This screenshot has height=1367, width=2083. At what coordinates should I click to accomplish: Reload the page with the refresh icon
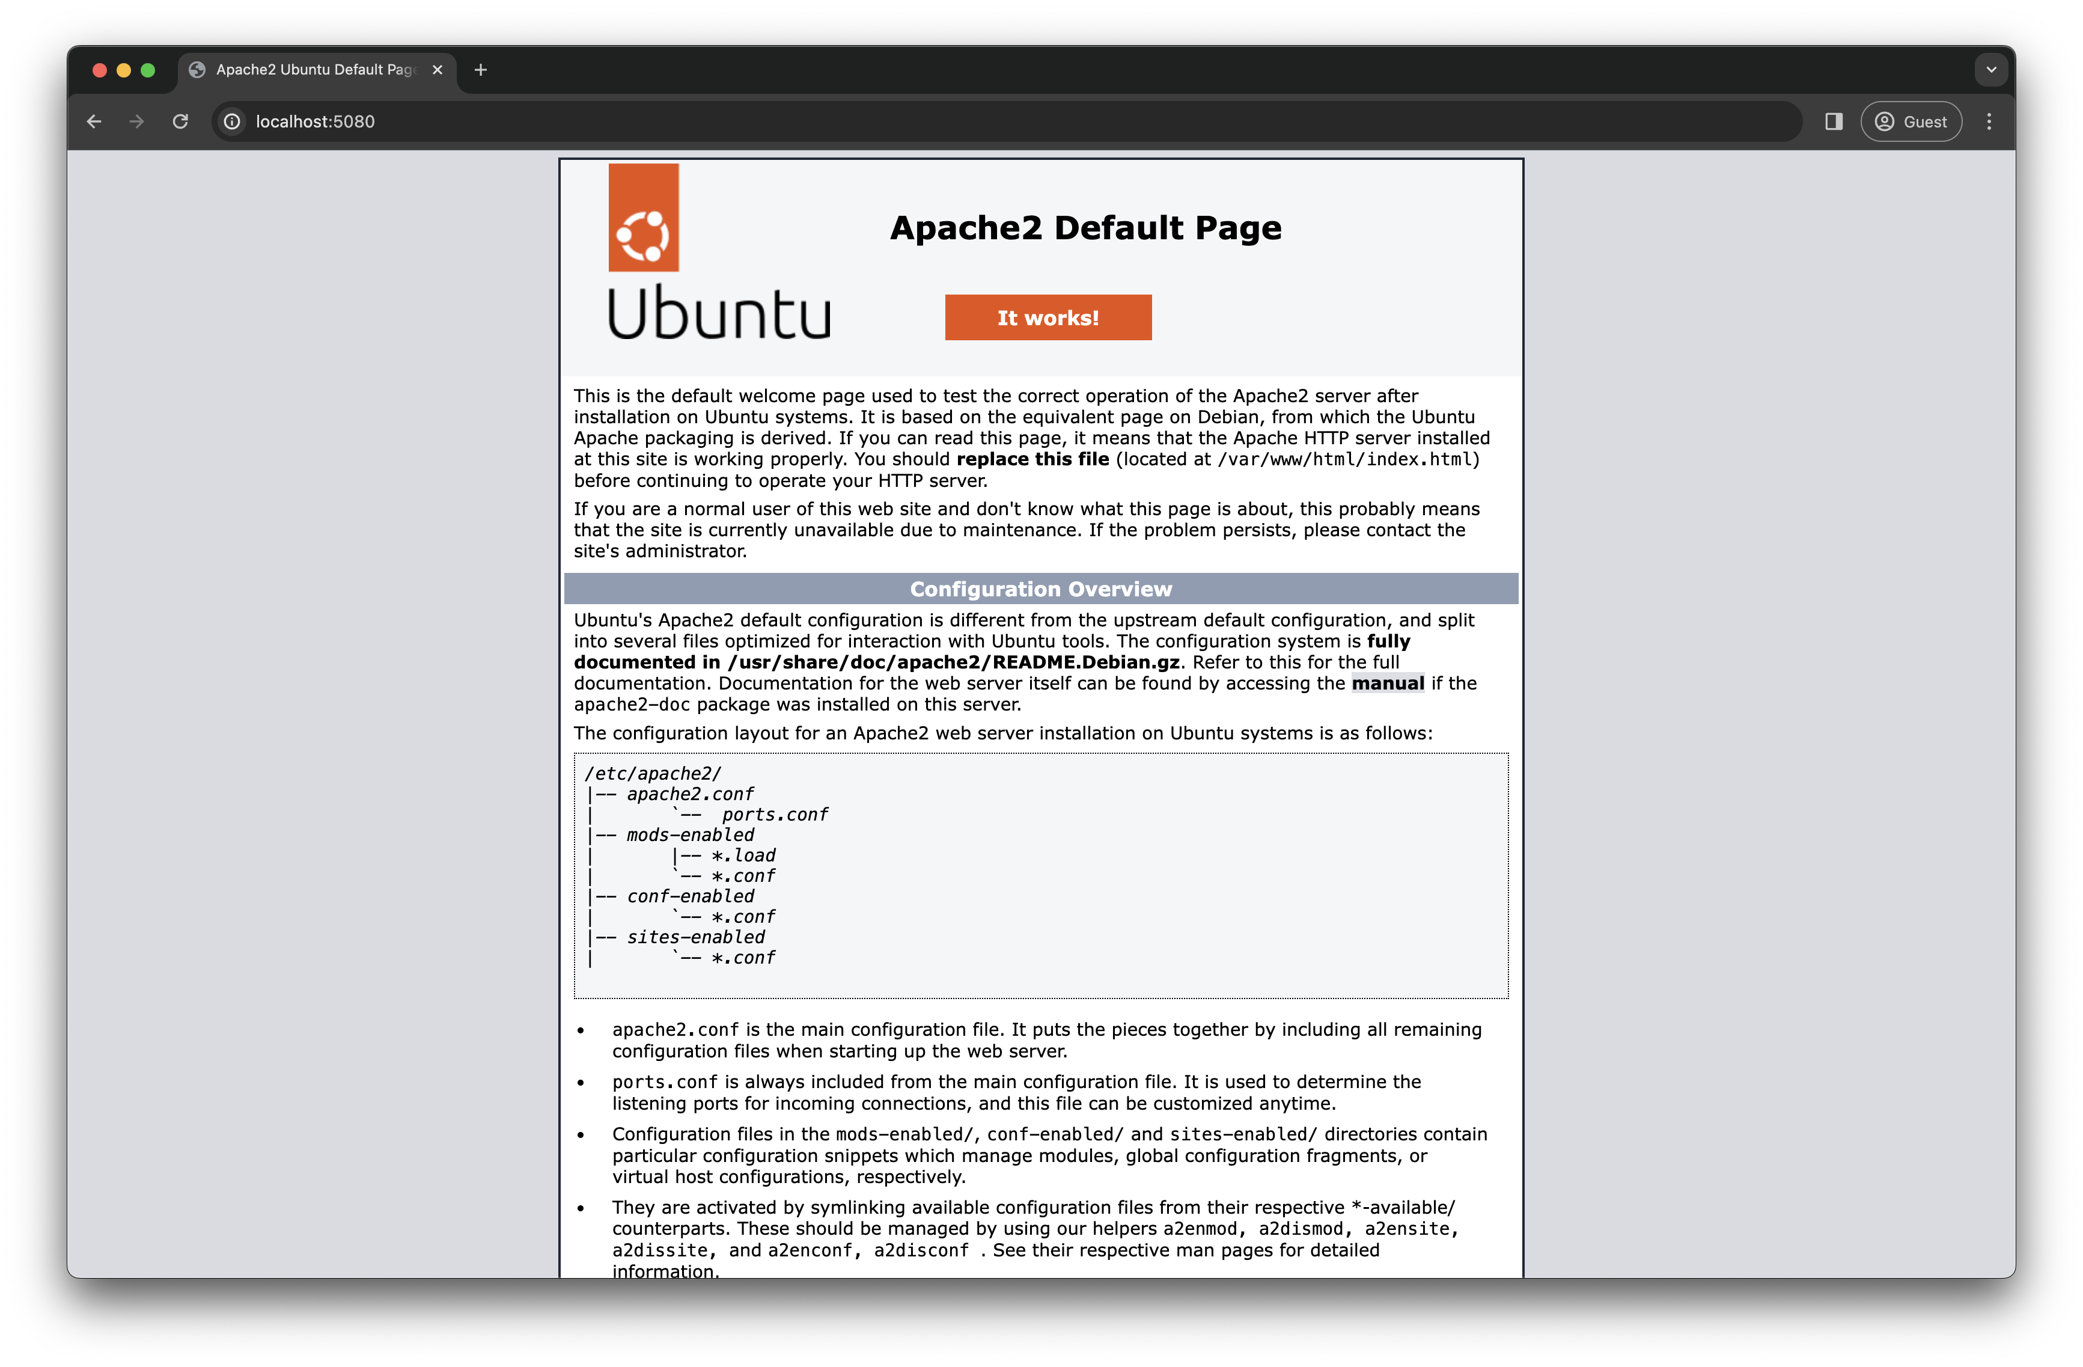pyautogui.click(x=180, y=121)
